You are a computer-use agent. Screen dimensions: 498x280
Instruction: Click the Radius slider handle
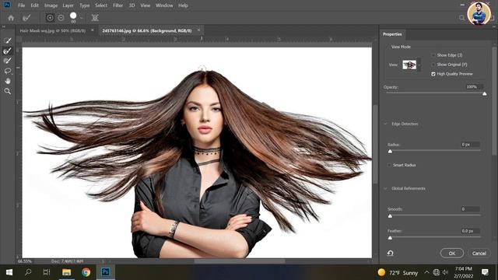coord(390,152)
